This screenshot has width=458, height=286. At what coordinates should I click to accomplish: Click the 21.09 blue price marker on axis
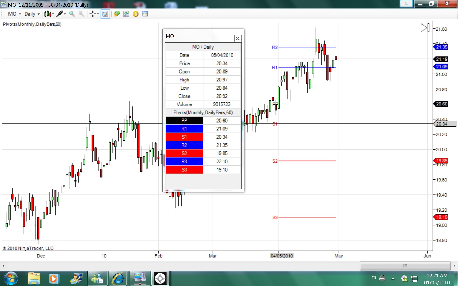click(441, 67)
